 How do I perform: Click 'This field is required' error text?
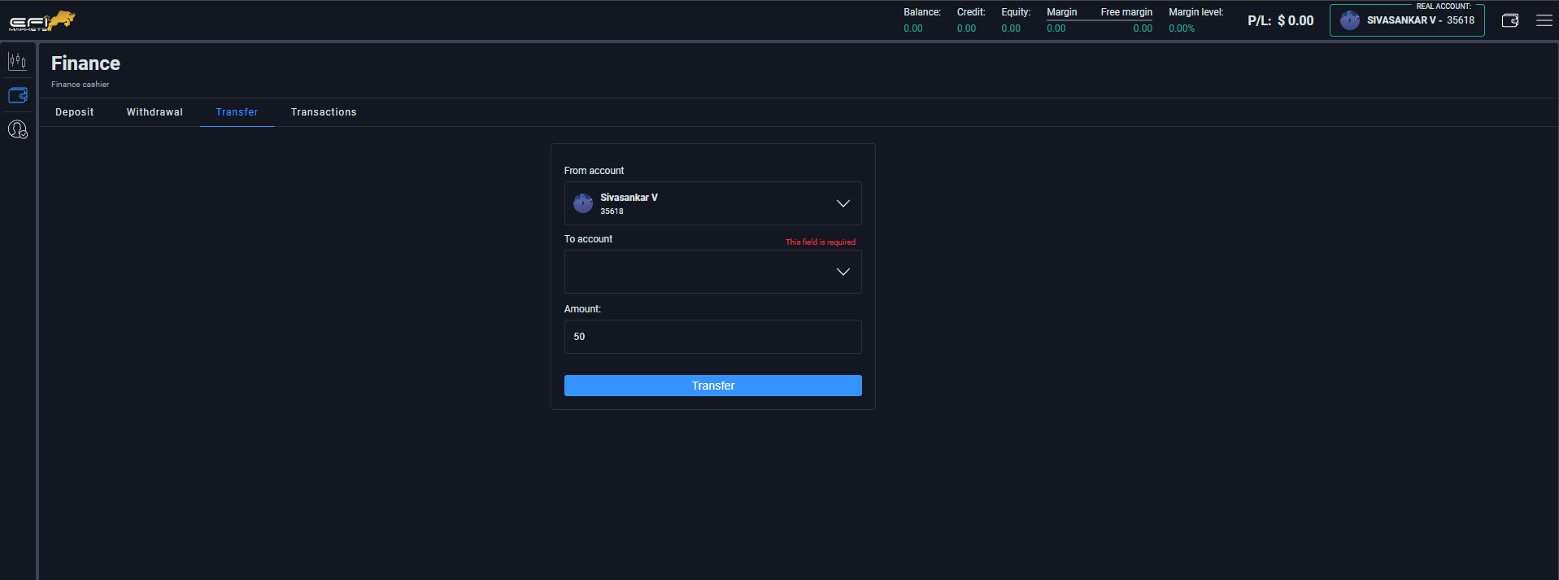(821, 242)
